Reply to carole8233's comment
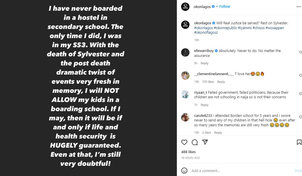This screenshot has width=302, height=176. pos(218,133)
